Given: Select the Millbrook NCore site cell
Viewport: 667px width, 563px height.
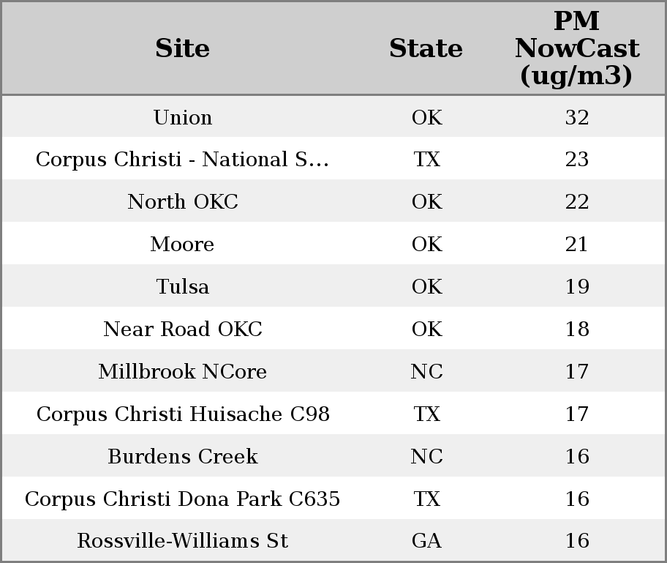Looking at the screenshot, I should (x=183, y=372).
